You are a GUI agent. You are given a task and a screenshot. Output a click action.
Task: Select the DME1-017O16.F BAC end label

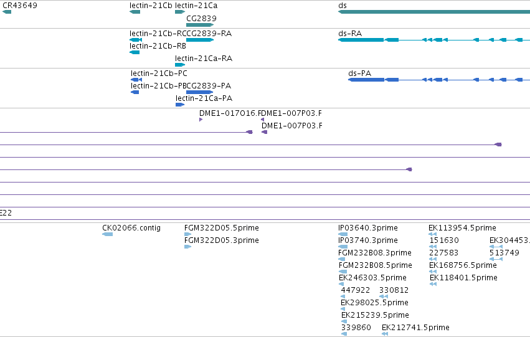(x=230, y=113)
